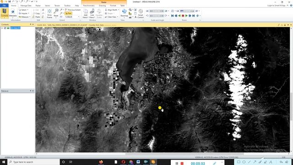293x165 pixels.
Task: Switch to the Table tab
Action: coord(122,5)
